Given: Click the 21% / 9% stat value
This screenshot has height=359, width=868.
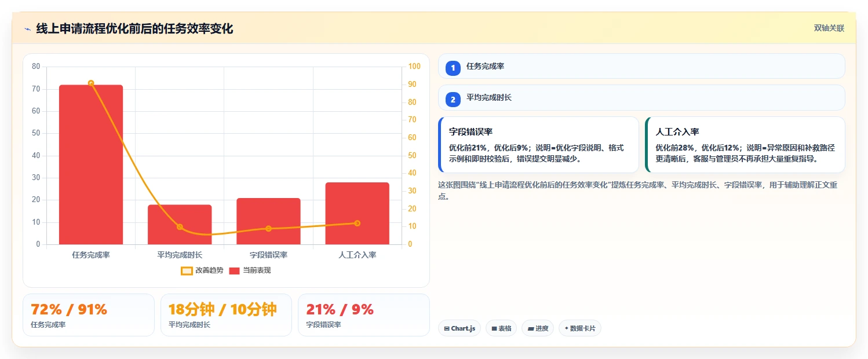Looking at the screenshot, I should tap(340, 310).
